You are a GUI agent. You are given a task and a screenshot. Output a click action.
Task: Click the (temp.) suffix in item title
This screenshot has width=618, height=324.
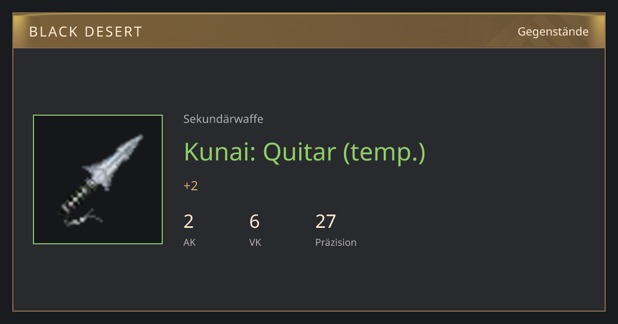(x=384, y=153)
